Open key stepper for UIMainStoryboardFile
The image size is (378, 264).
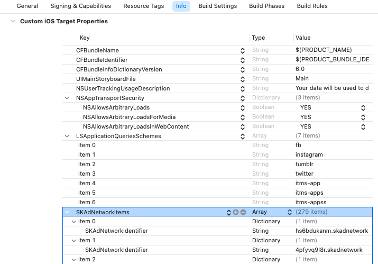tap(243, 79)
